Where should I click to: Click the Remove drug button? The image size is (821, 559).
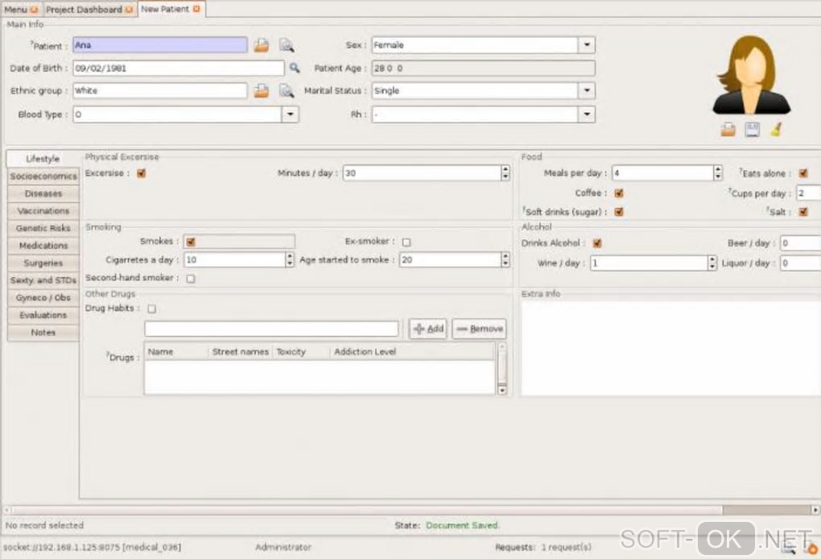pos(479,329)
